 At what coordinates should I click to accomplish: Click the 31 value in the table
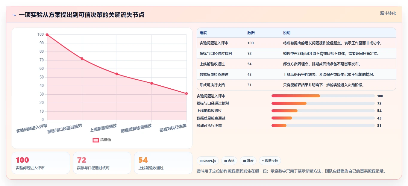tap(250, 85)
